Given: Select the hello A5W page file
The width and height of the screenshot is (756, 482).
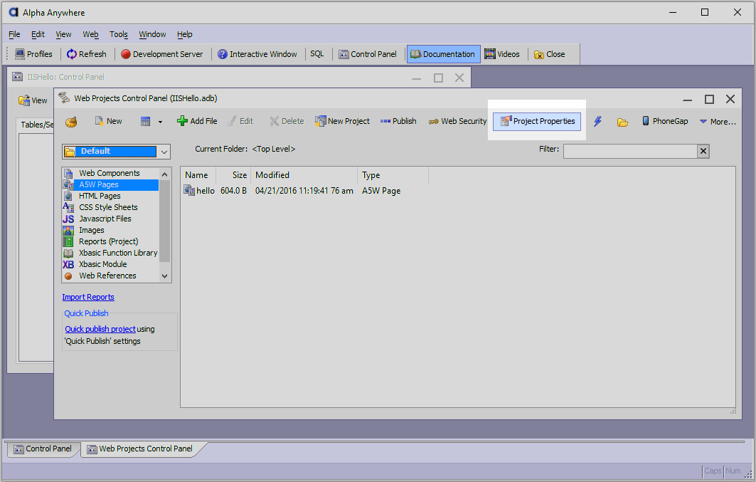Looking at the screenshot, I should (200, 191).
